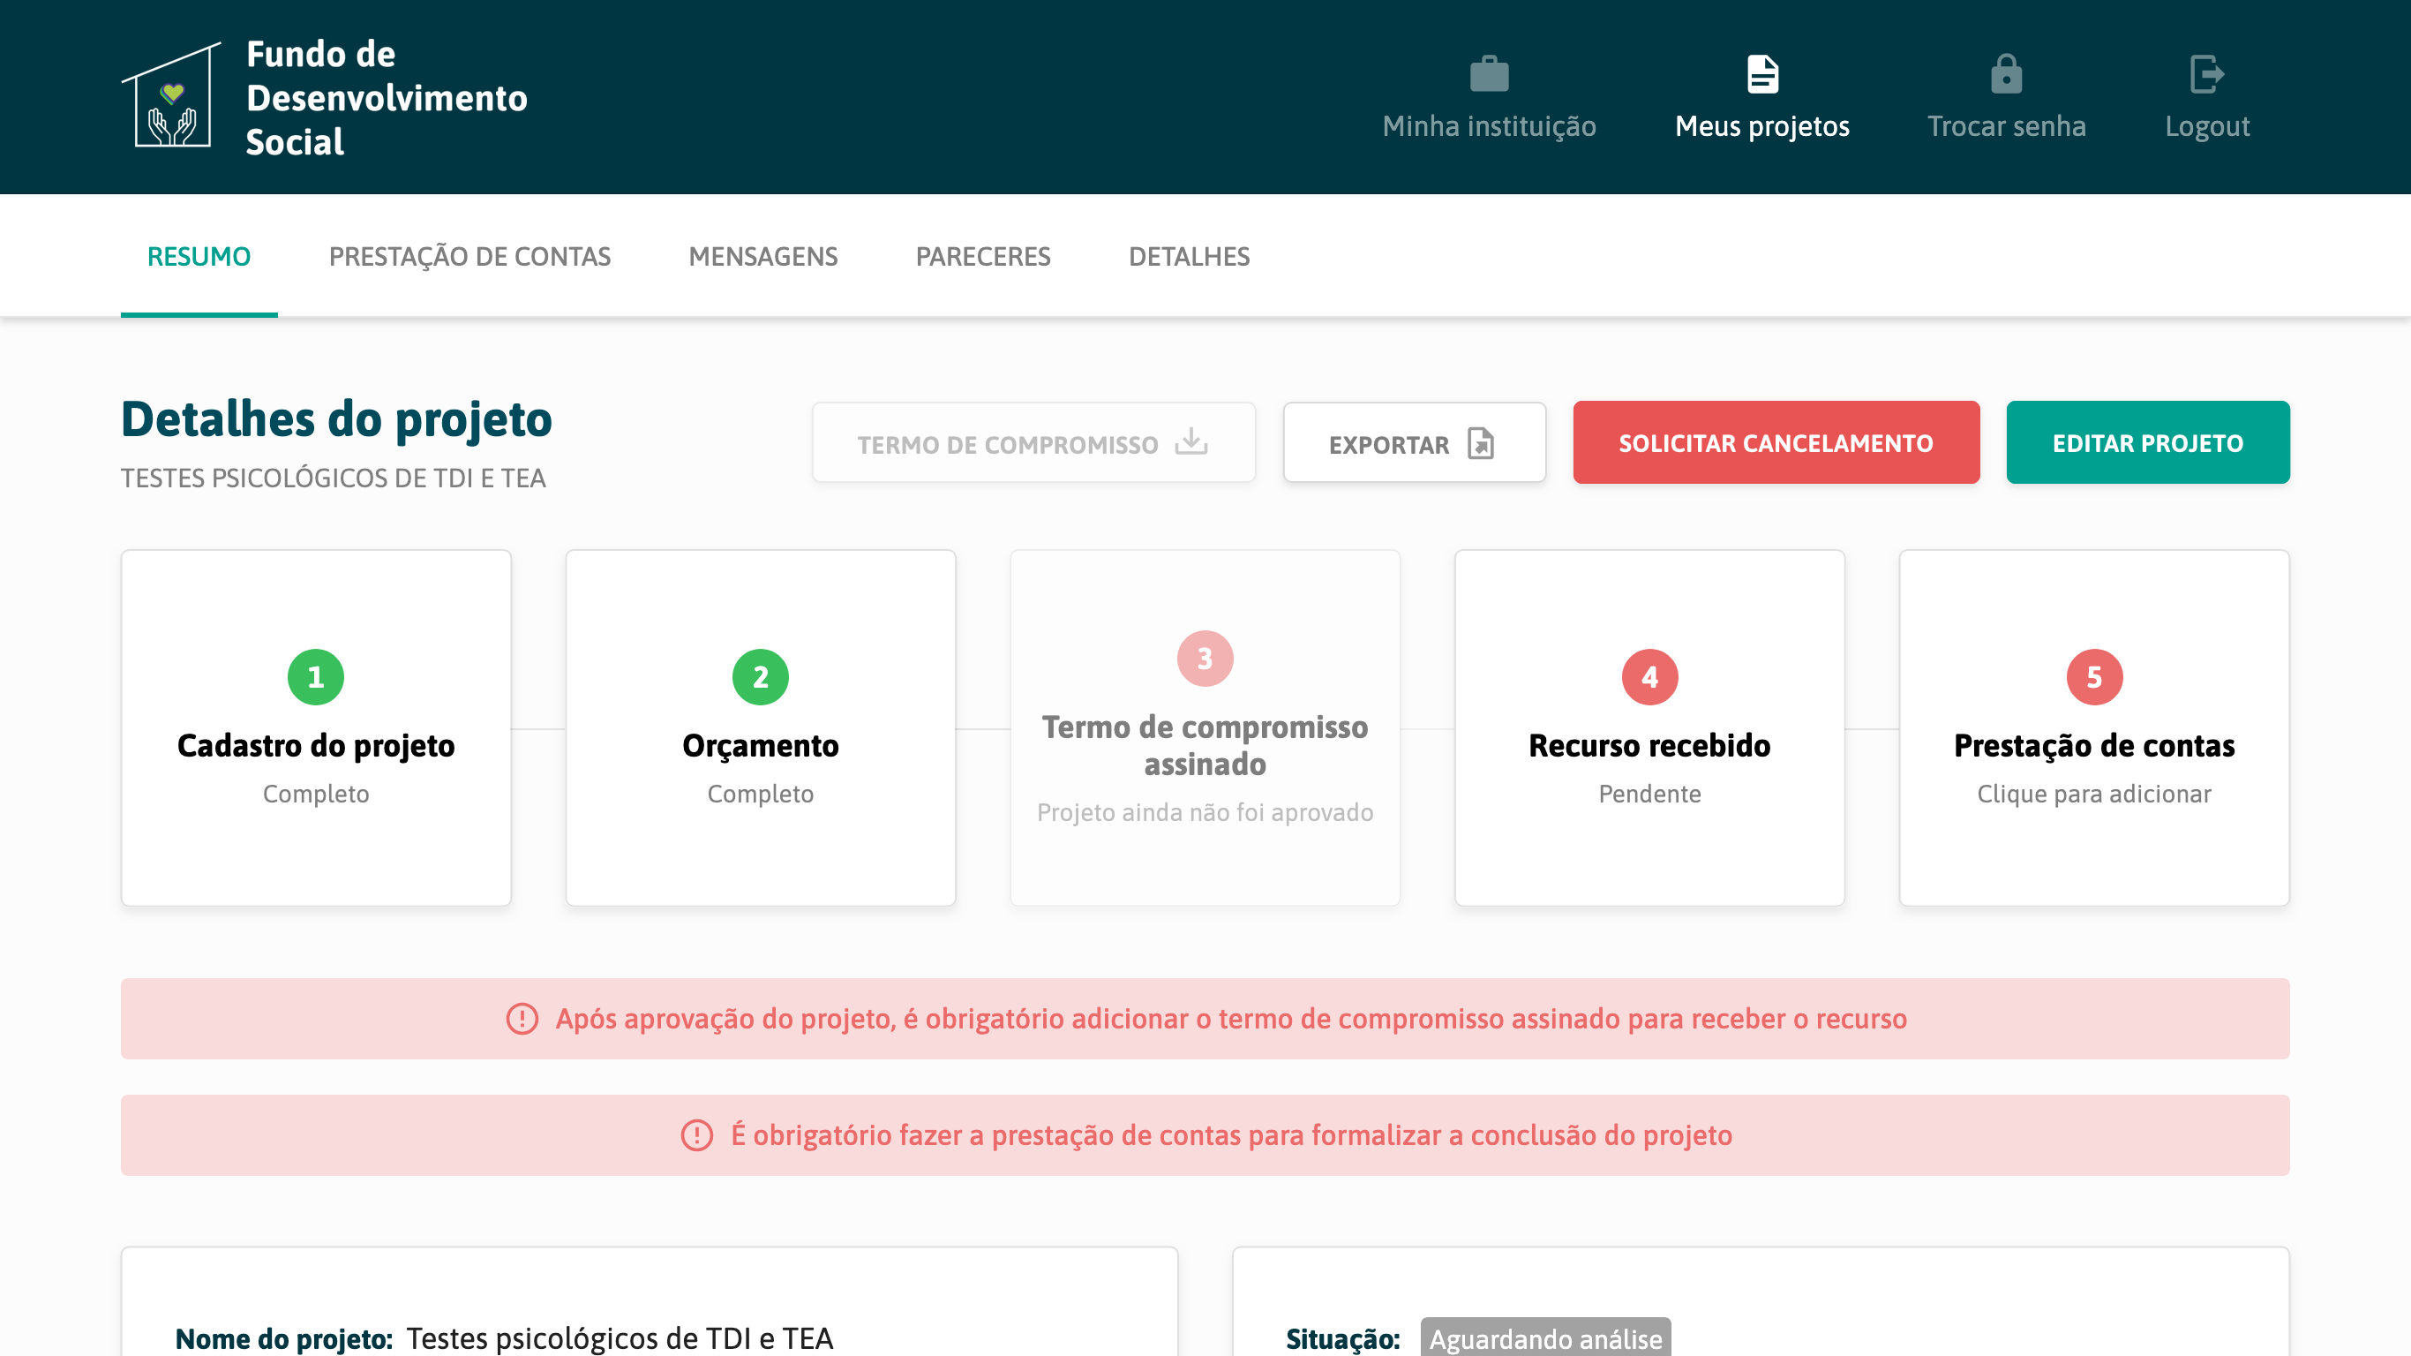The image size is (2411, 1356).
Task: Click the Completo status under Orçamento
Action: coord(760,793)
